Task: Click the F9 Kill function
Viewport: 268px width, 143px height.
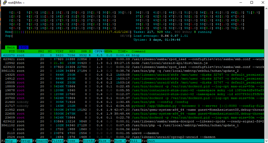Action: click(x=134, y=141)
